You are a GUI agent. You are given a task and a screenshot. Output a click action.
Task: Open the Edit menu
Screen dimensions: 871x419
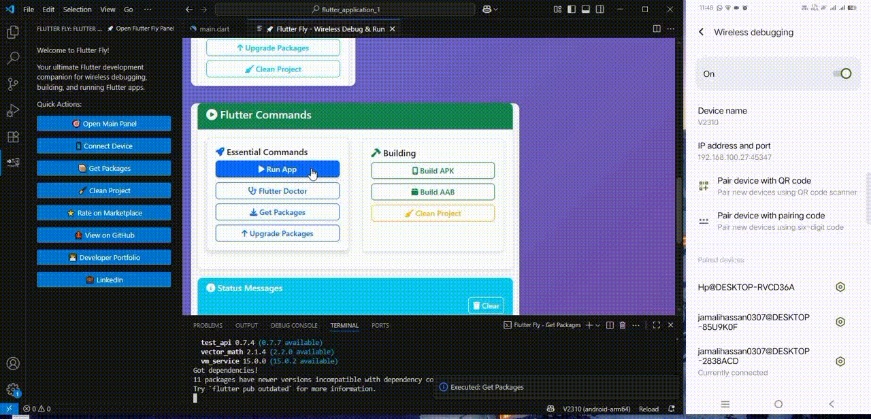pyautogui.click(x=48, y=10)
